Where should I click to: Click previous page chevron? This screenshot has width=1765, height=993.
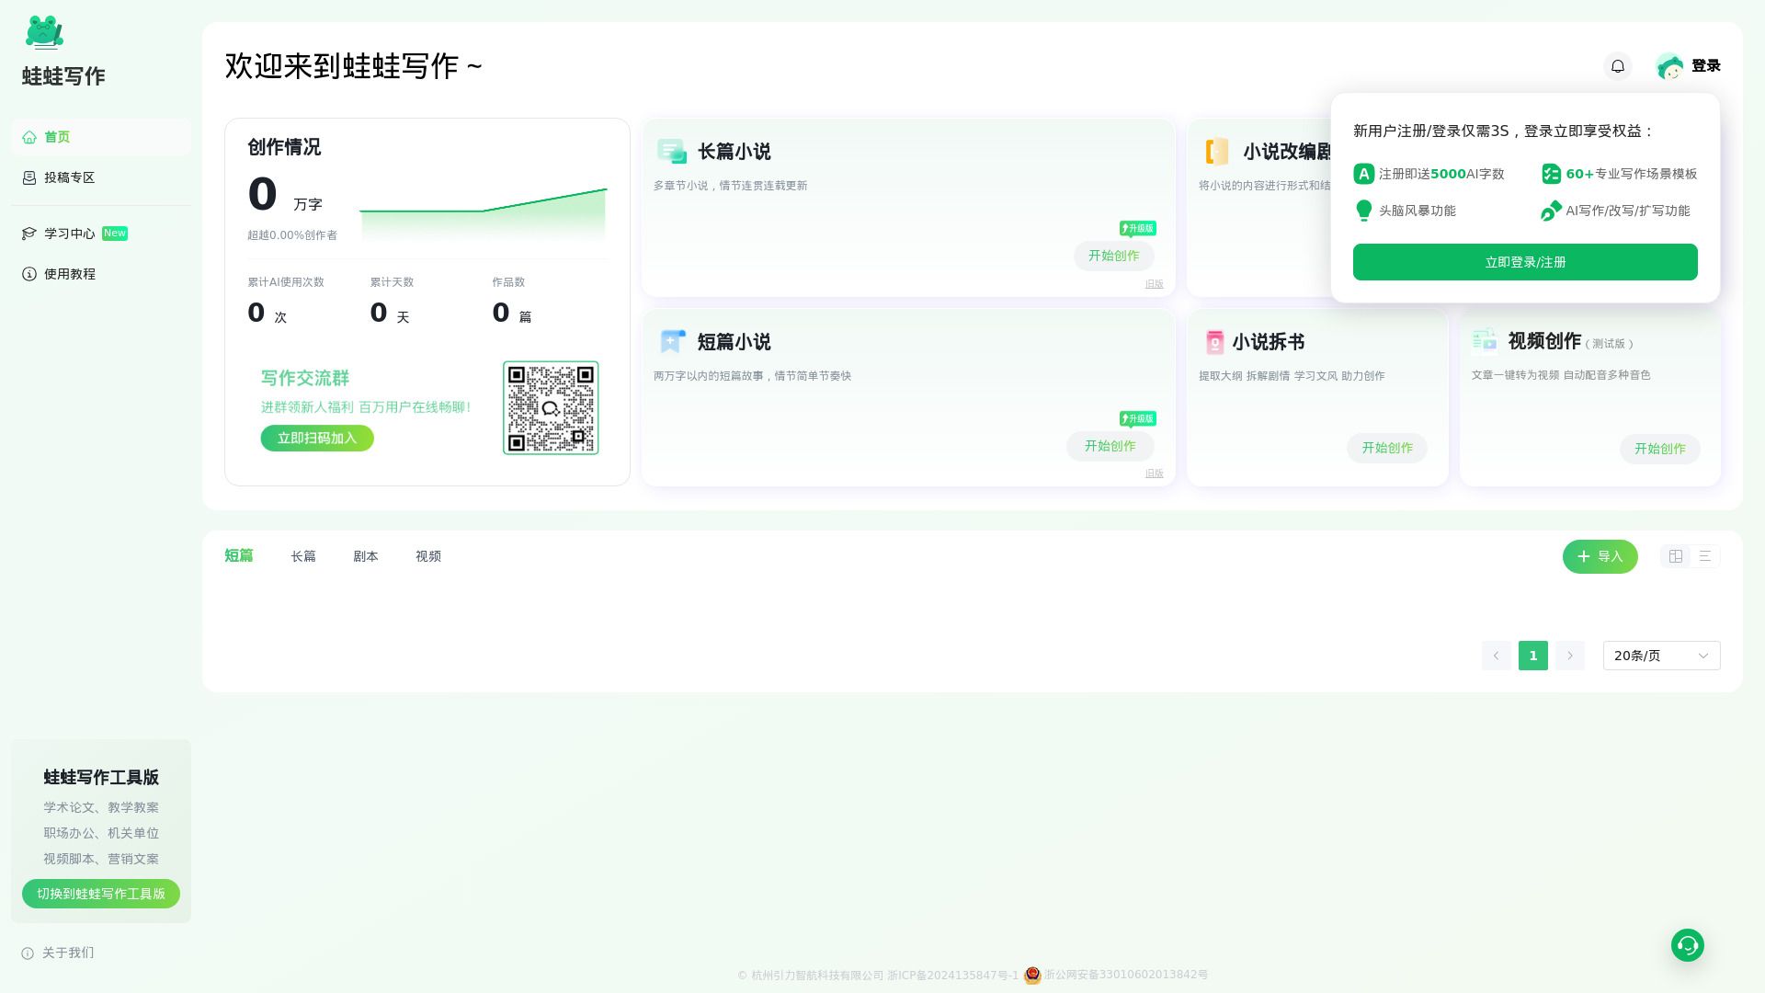pos(1496,656)
